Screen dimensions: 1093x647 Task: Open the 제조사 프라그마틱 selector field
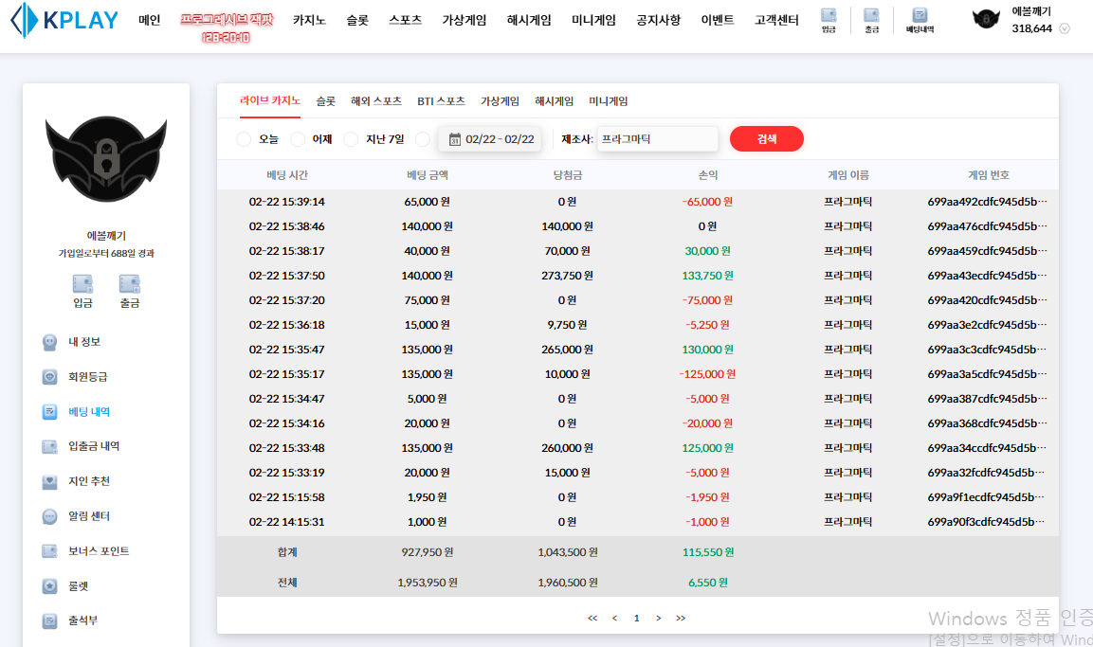point(656,139)
